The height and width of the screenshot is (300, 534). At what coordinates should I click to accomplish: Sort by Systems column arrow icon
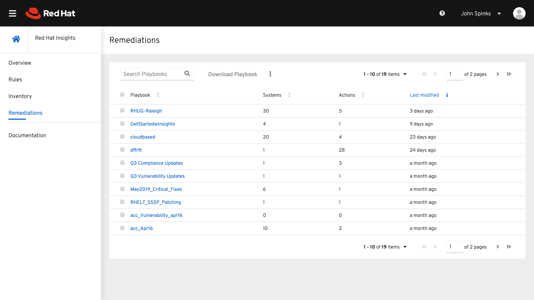(x=289, y=95)
